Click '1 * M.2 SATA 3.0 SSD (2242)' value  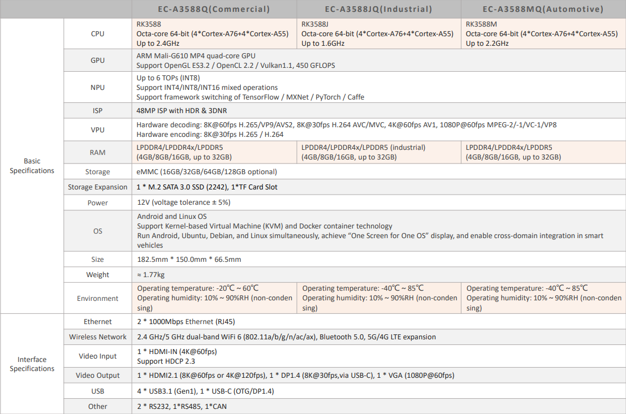click(182, 187)
